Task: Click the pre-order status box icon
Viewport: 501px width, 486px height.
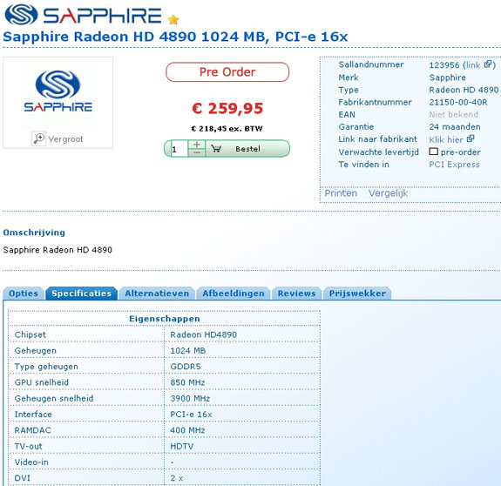Action: point(433,152)
